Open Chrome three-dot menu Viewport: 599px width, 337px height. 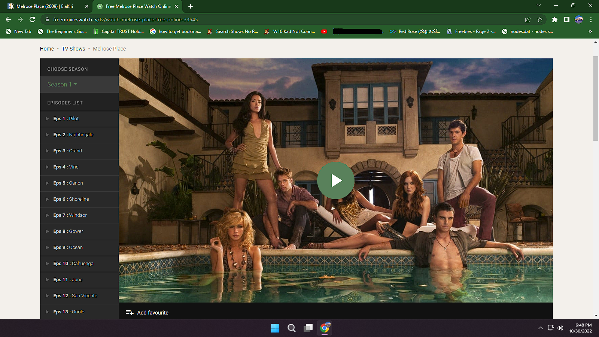click(591, 19)
